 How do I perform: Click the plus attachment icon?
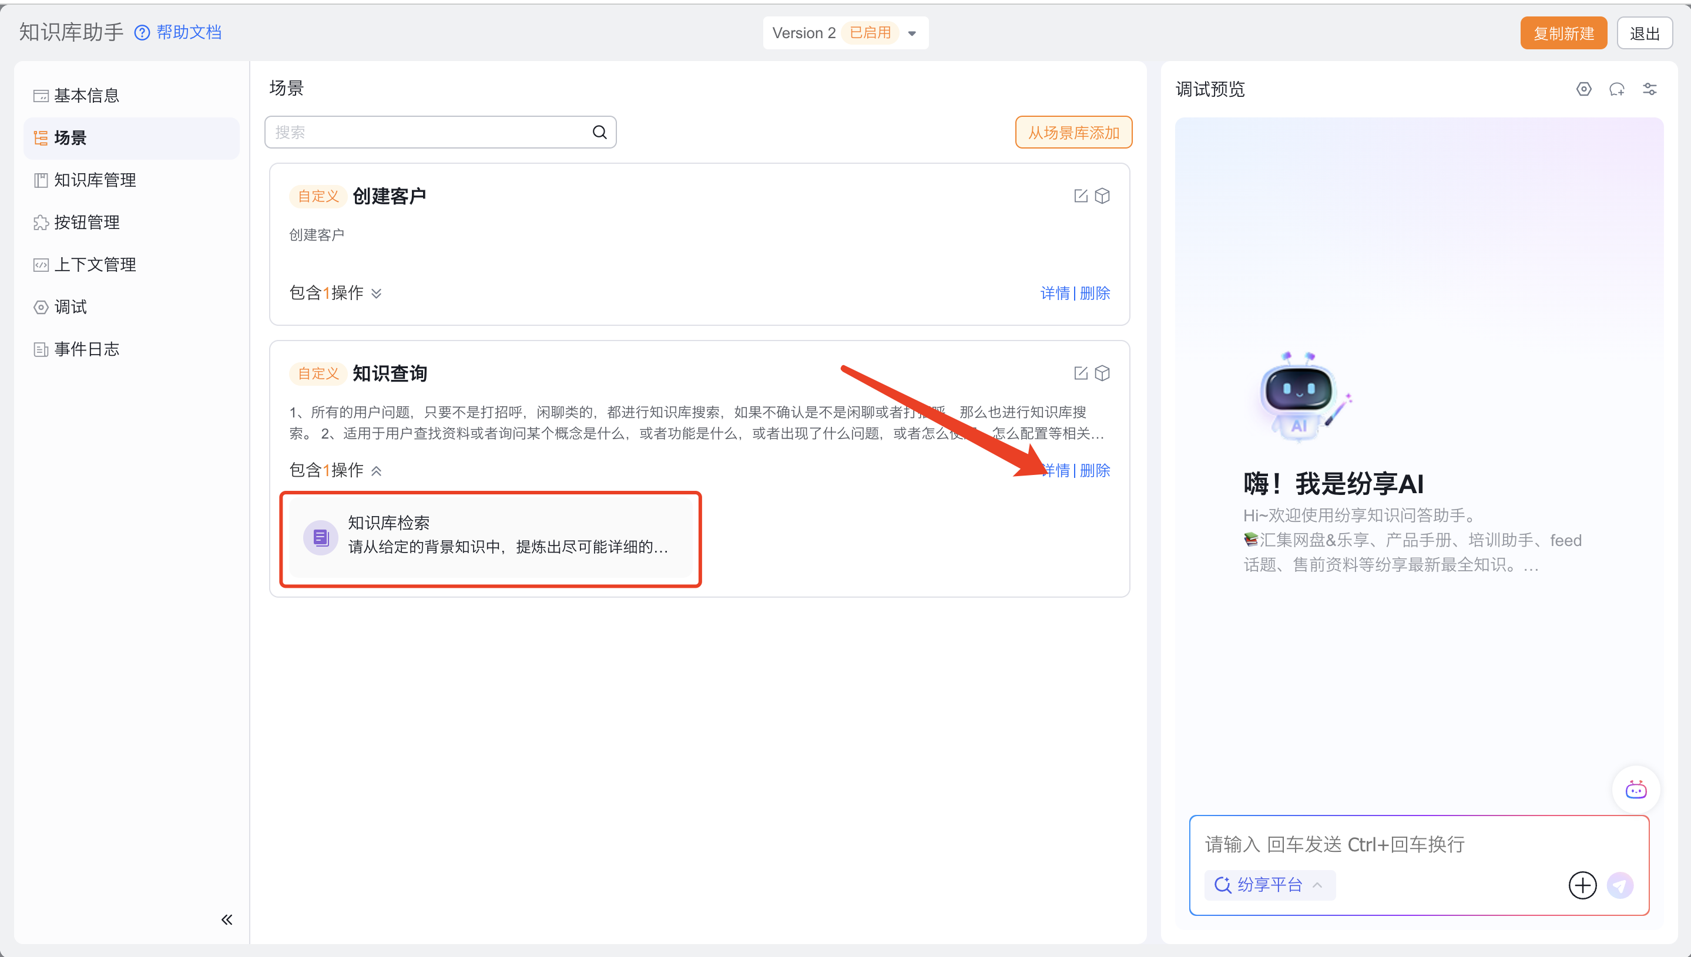tap(1582, 885)
